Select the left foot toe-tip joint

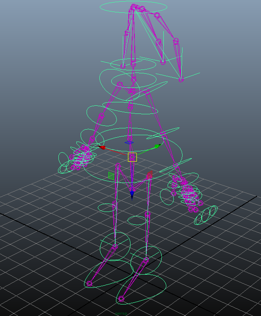(89, 284)
